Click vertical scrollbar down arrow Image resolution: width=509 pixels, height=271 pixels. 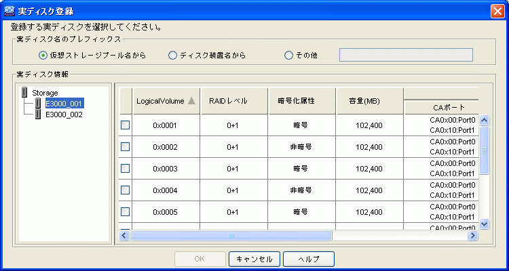point(485,224)
